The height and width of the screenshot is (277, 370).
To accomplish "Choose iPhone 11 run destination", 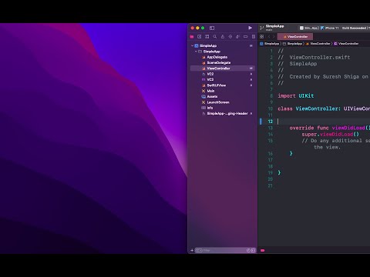I will (330, 28).
